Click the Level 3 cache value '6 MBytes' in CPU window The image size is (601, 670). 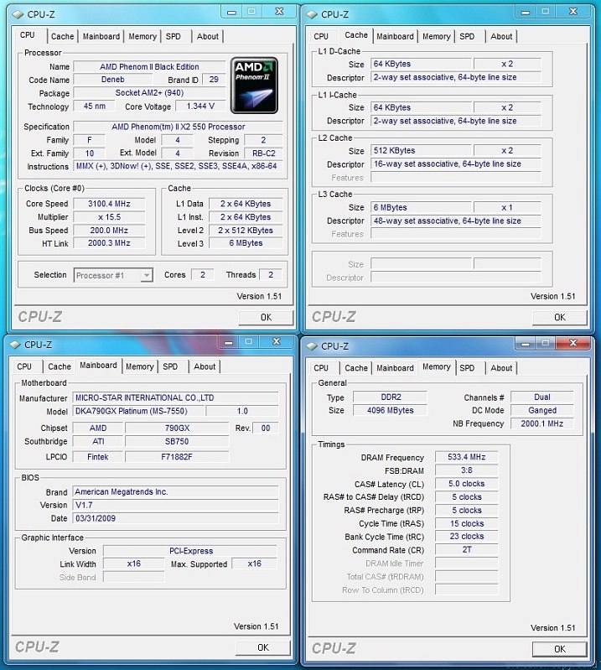tap(246, 243)
